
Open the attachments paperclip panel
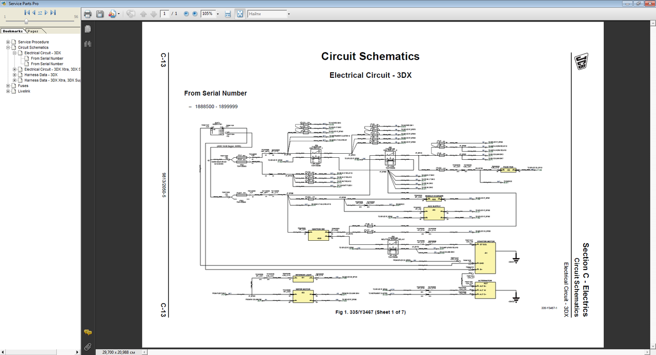click(88, 347)
